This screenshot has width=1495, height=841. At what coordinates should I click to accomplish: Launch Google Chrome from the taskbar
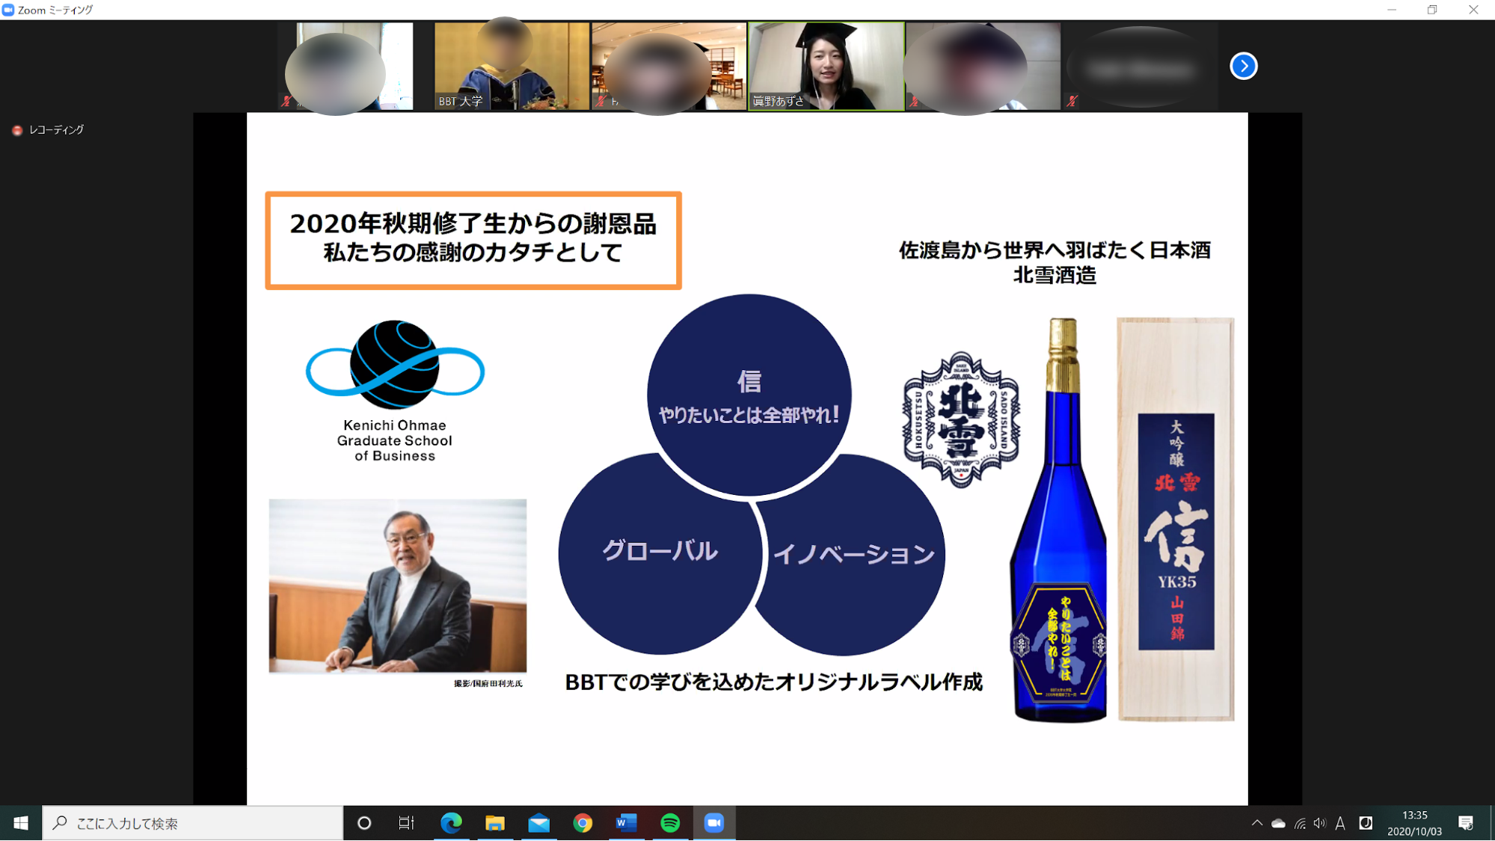pyautogui.click(x=583, y=823)
